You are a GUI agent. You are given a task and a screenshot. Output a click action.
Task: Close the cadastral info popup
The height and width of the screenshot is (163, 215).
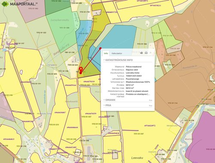coord(150,53)
